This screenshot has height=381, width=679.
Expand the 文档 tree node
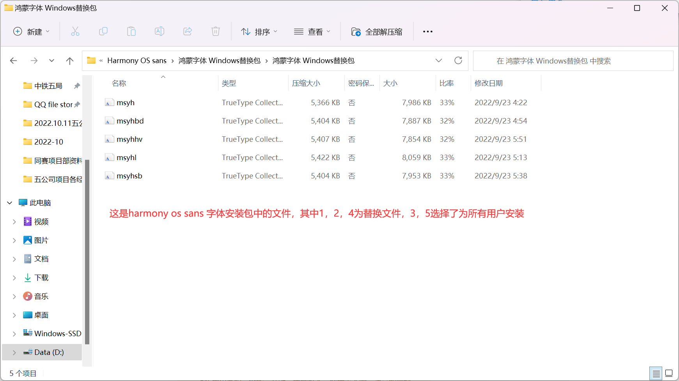pyautogui.click(x=14, y=259)
